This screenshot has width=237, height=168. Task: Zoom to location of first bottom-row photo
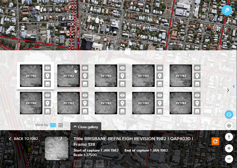click(x=47, y=103)
